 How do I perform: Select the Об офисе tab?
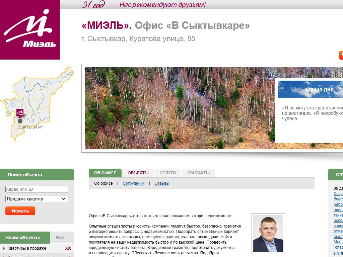point(105,173)
